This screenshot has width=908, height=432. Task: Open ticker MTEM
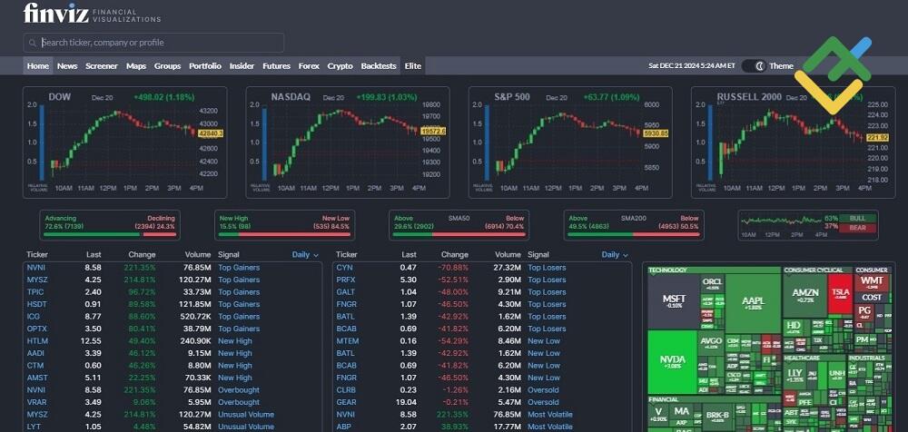348,341
